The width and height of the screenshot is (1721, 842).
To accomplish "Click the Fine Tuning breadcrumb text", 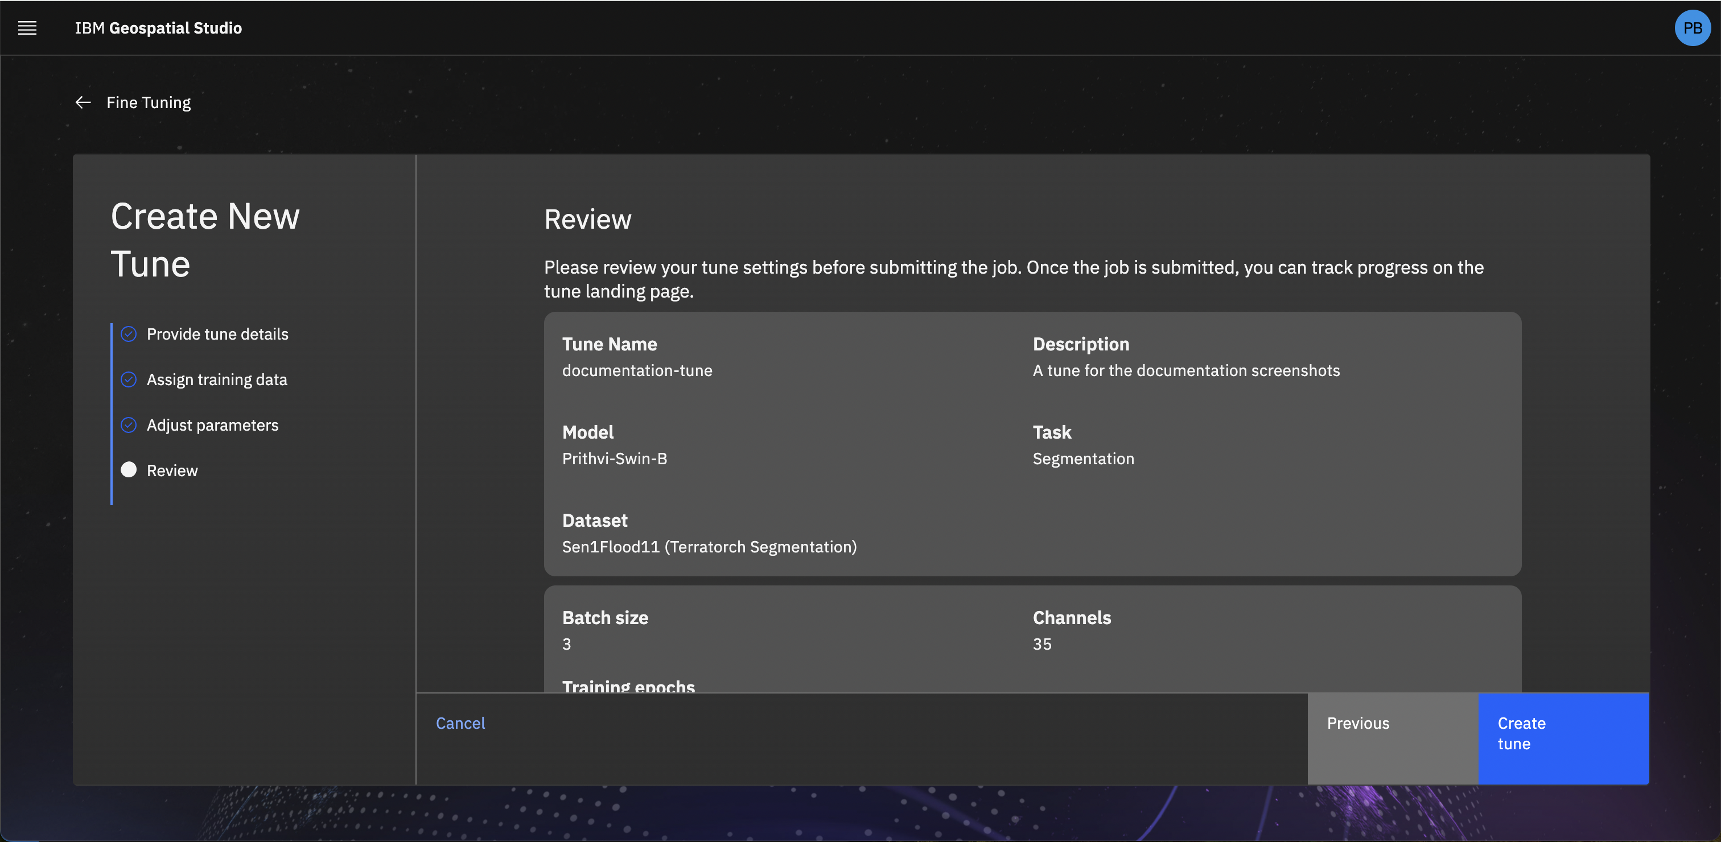I will (149, 102).
